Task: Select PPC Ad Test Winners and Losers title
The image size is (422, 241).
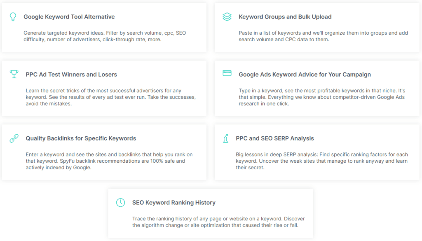Action: click(71, 75)
